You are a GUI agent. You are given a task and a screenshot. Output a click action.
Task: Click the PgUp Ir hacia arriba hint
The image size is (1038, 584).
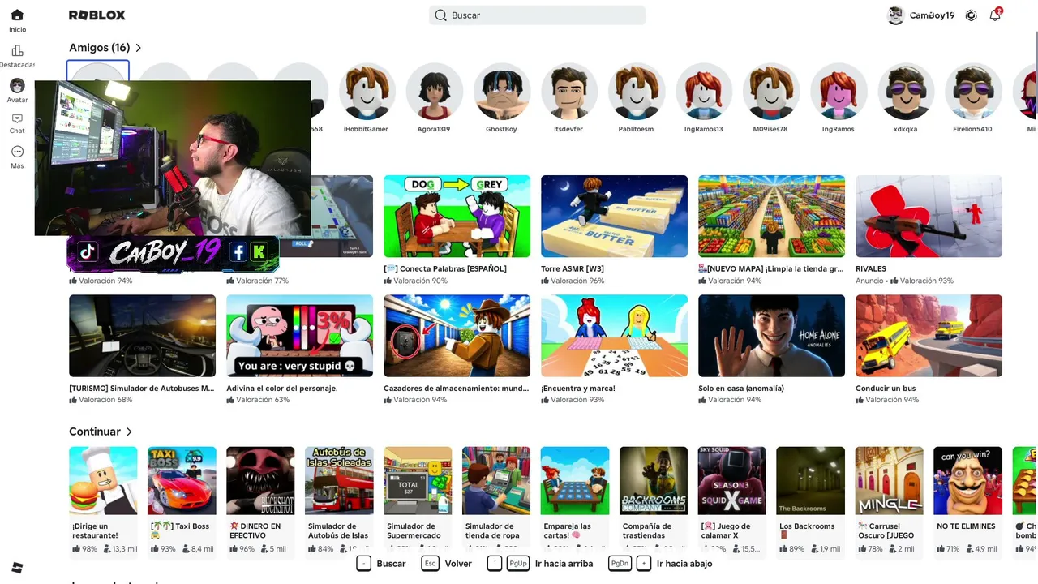pos(540,564)
